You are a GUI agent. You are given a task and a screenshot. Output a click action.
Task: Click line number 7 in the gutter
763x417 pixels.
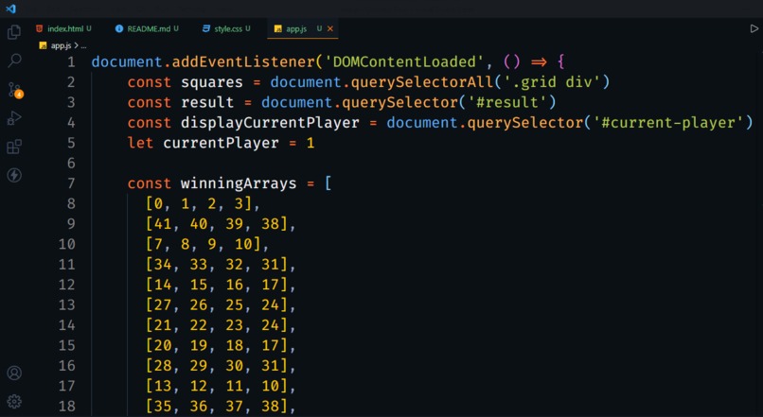(x=71, y=183)
